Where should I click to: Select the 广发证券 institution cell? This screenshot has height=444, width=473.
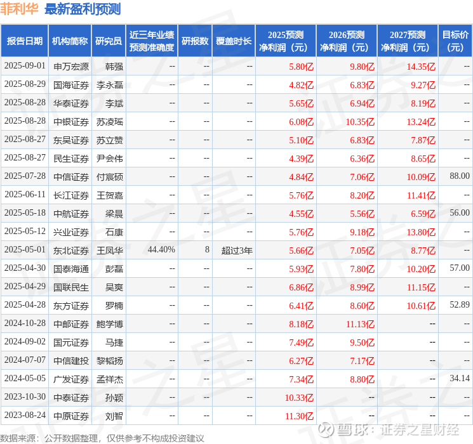point(71,379)
